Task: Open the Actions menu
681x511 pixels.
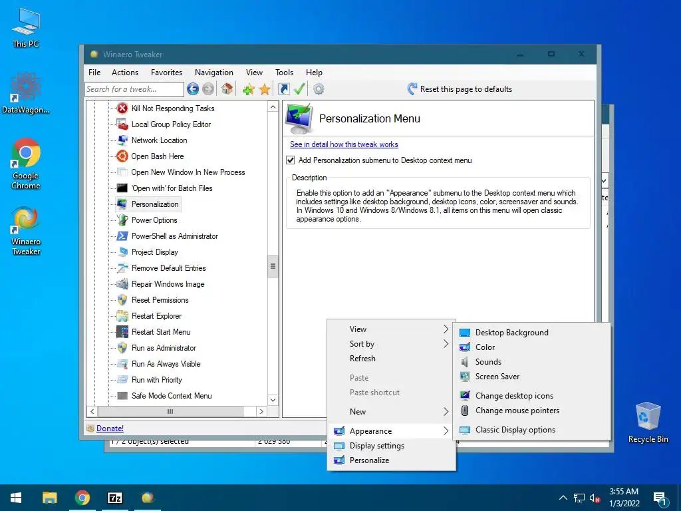Action: coord(124,73)
